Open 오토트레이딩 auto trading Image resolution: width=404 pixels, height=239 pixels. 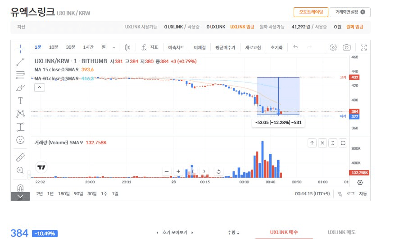tap(311, 12)
